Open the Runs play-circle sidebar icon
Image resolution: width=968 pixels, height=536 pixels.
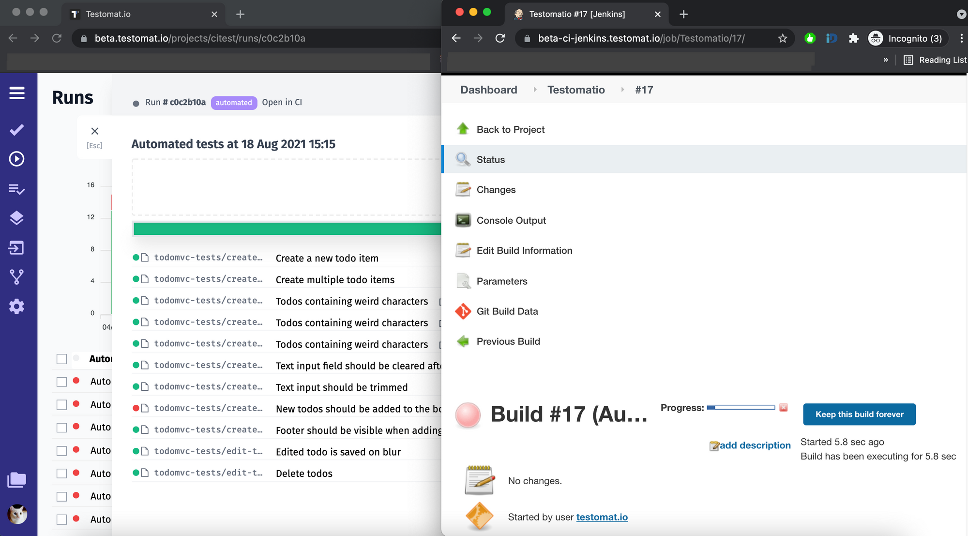coord(17,159)
